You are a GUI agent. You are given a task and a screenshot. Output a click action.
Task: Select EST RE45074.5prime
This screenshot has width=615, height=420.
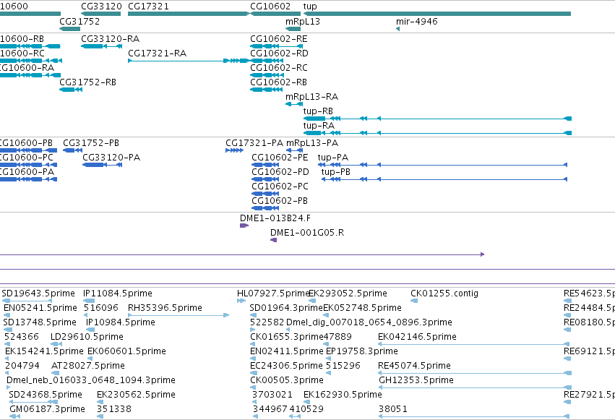[x=414, y=367]
